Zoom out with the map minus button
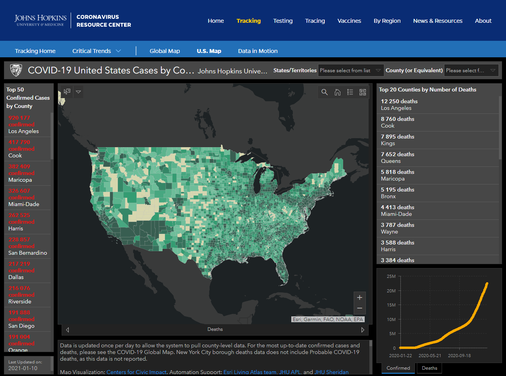Viewport: 506px width, 376px height. (360, 308)
